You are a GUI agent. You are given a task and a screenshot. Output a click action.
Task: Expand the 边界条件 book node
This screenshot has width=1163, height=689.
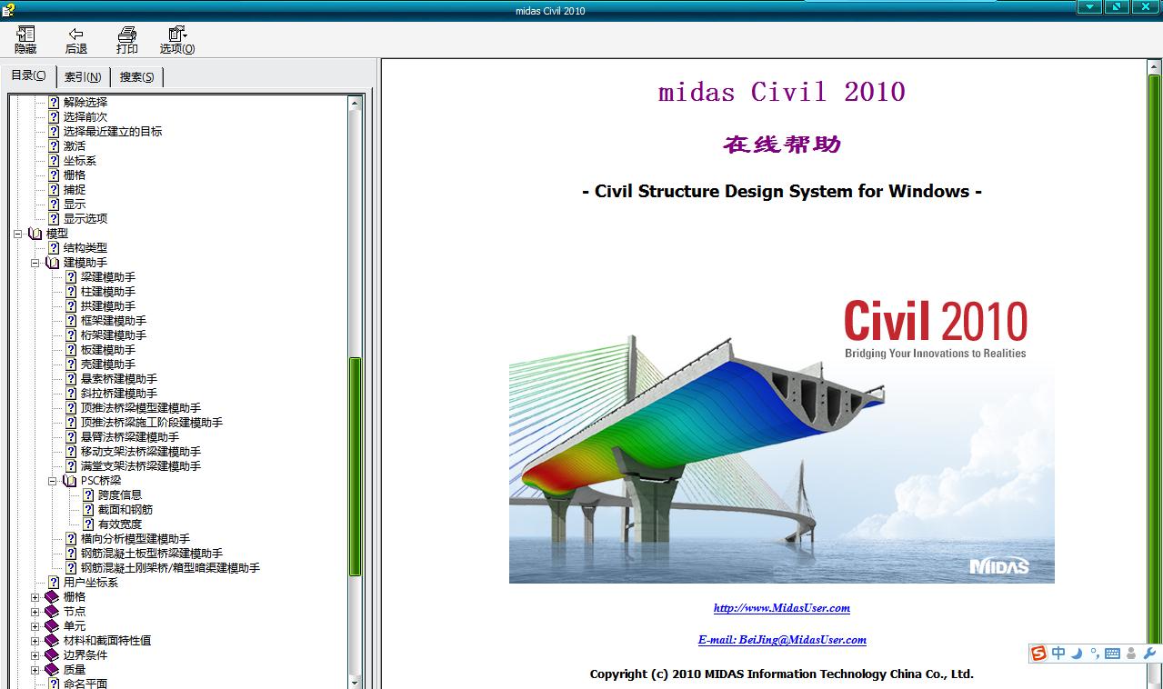[x=35, y=655]
